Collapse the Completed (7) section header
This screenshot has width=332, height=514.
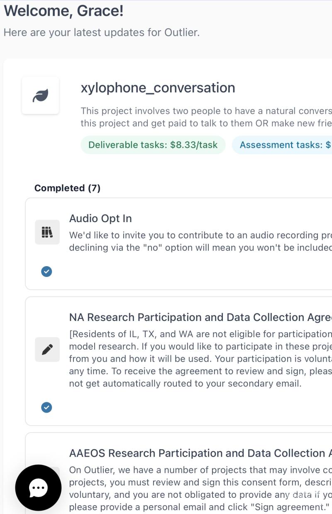tap(67, 188)
